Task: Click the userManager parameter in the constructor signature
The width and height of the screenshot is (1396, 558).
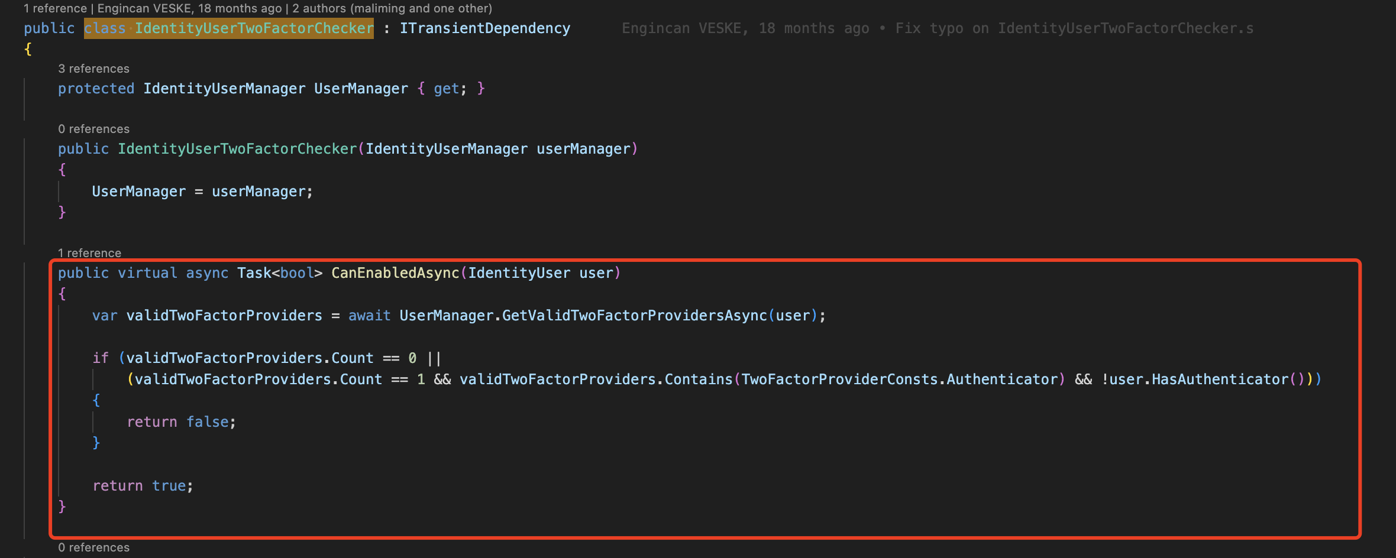Action: [583, 149]
